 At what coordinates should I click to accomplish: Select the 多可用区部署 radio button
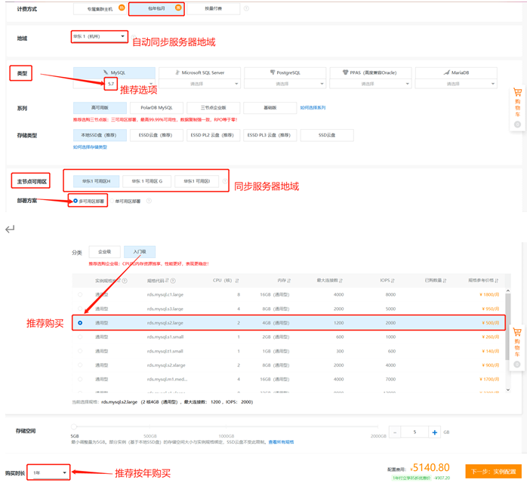click(76, 201)
